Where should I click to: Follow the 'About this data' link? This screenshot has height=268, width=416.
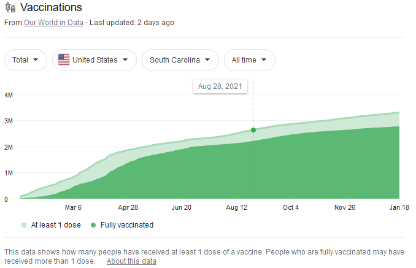click(131, 261)
